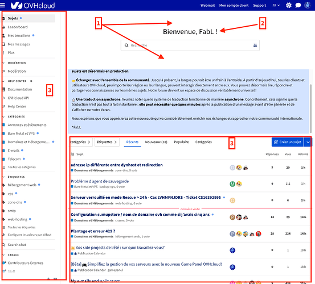Open the FR language dropdown
This screenshot has height=284, width=315.
276,6
